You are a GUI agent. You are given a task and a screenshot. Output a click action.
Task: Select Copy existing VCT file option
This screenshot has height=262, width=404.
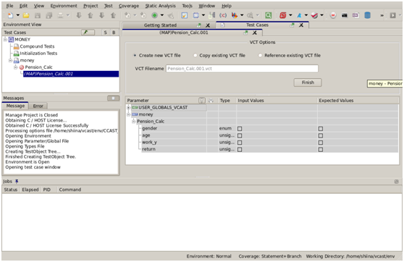pyautogui.click(x=195, y=56)
